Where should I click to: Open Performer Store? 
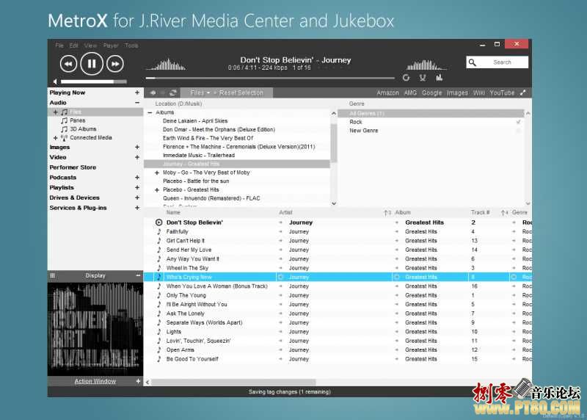click(x=73, y=167)
